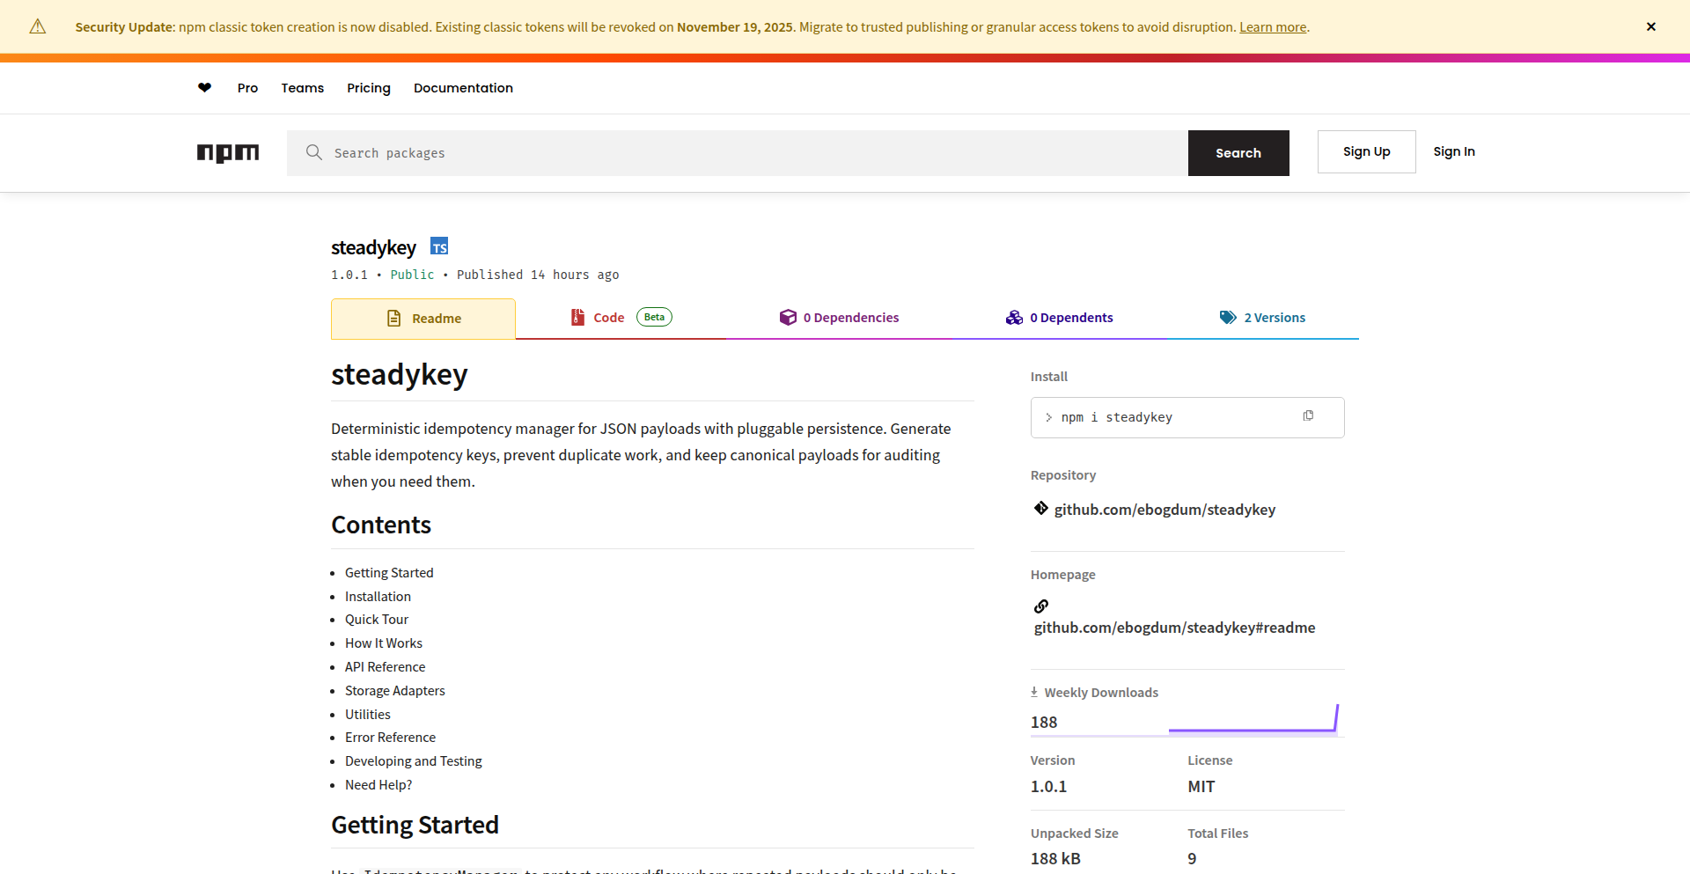Click the TypeScript declarations badge
This screenshot has width=1690, height=874.
(439, 247)
